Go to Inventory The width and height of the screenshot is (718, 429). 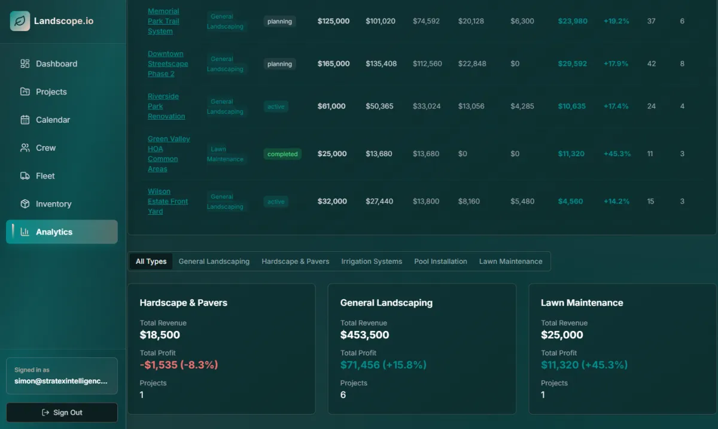62,204
